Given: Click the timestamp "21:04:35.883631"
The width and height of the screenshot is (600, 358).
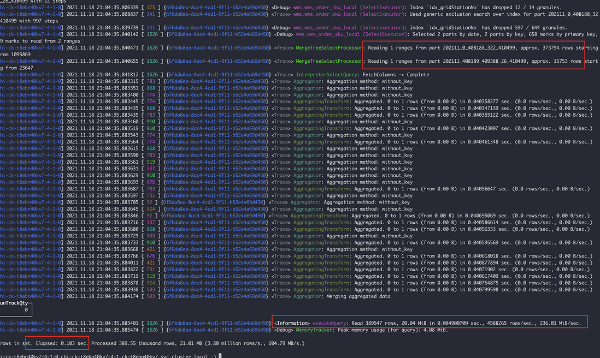Looking at the screenshot, I should (117, 169).
